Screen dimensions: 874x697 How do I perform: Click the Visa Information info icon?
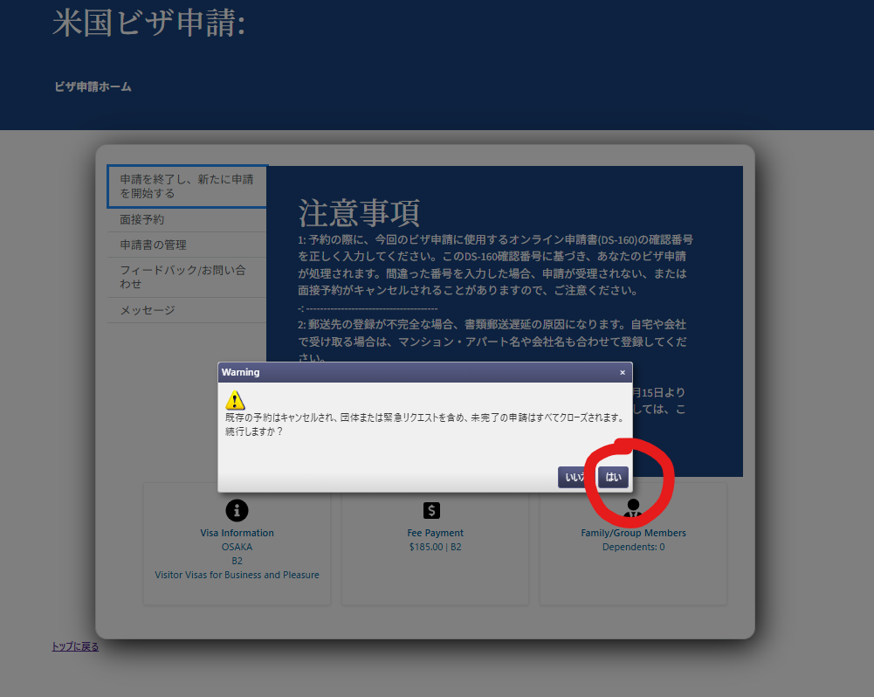(237, 510)
